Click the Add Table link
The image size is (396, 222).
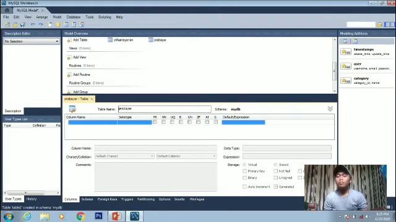(80, 40)
